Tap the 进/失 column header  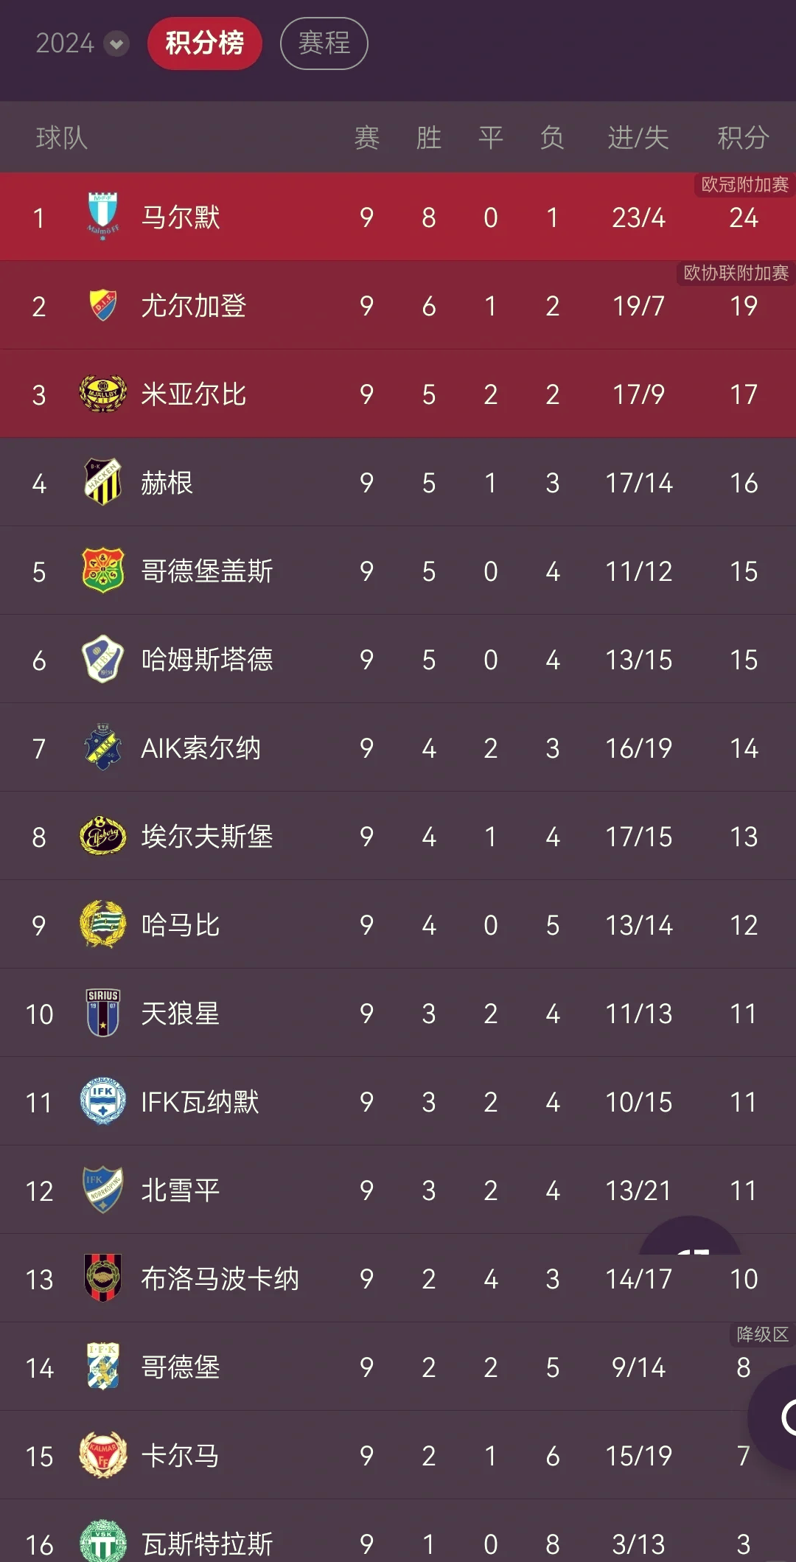click(x=638, y=138)
